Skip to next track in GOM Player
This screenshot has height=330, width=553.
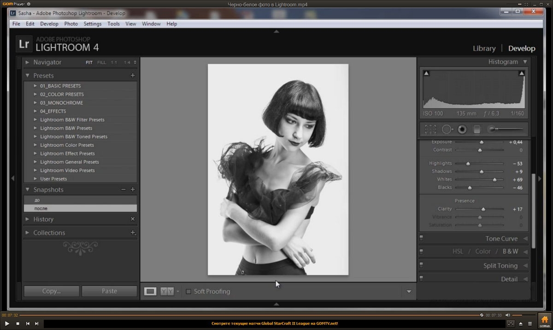(x=37, y=324)
